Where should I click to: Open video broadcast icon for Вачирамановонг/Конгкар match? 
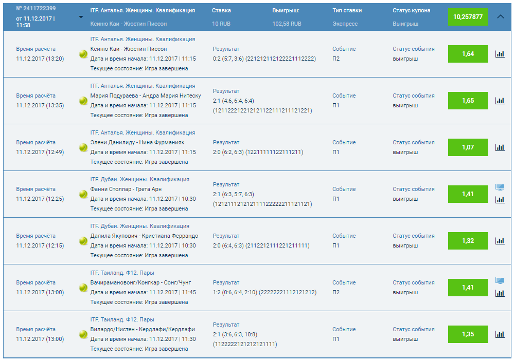[500, 281]
